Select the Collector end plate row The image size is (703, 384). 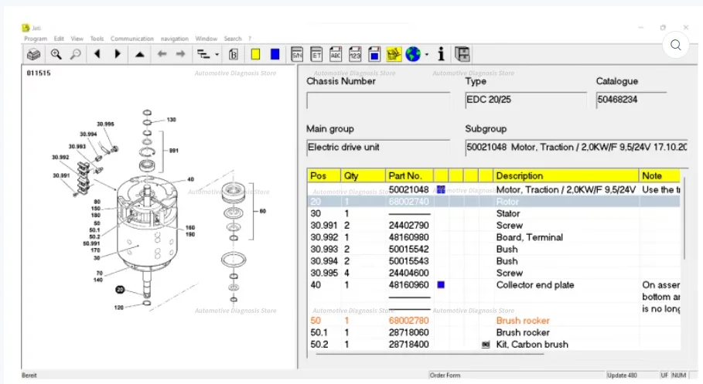(493, 285)
